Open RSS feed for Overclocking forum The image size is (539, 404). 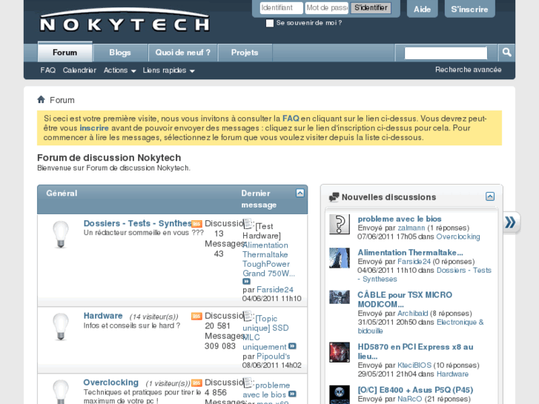pos(196,383)
